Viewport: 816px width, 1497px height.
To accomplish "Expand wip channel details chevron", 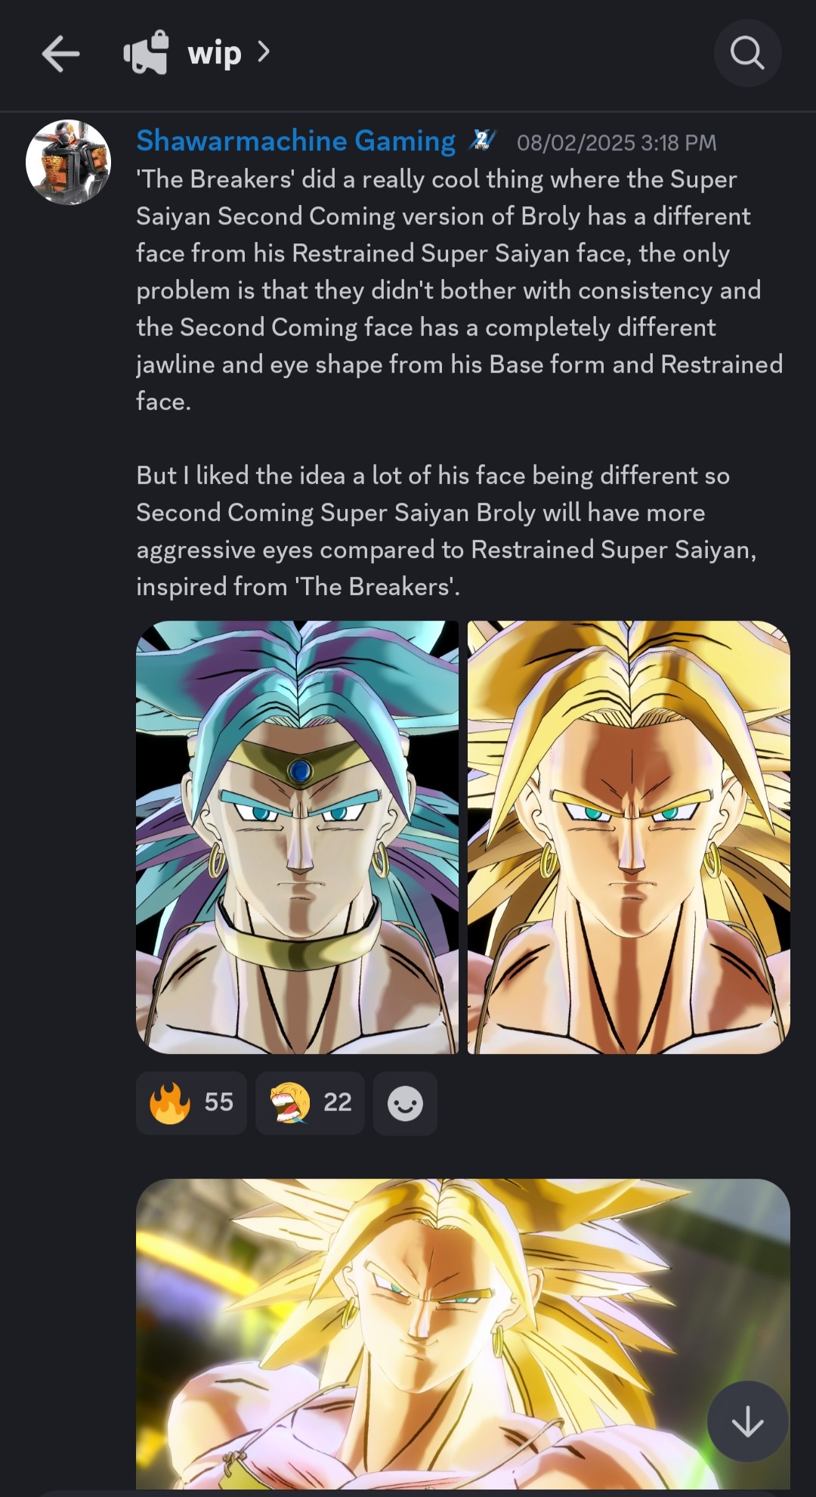I will point(263,52).
